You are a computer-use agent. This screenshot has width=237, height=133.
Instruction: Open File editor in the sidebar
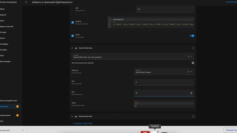coord(3,50)
